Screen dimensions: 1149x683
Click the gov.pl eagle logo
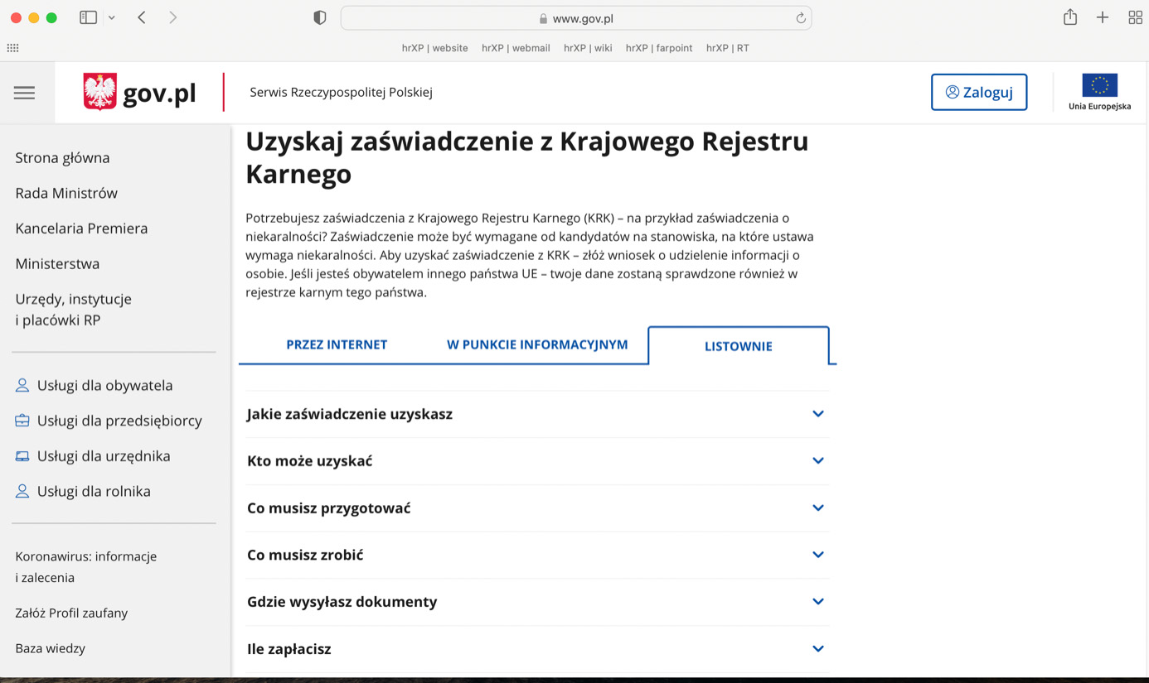[100, 92]
